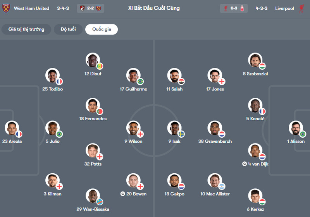Select the Quốc gia tab
This screenshot has width=310, height=217.
[x=102, y=29]
